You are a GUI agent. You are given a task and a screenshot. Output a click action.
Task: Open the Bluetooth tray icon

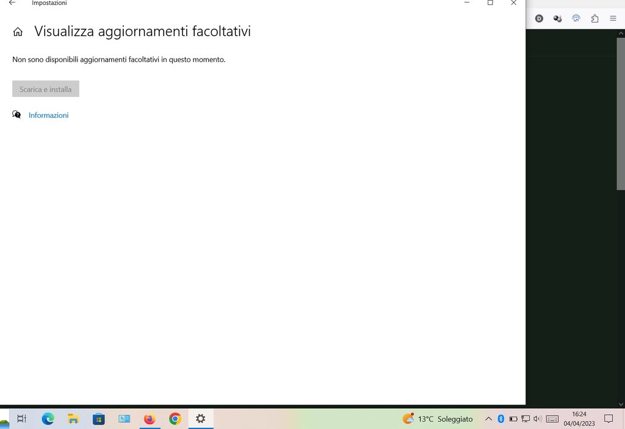(501, 419)
